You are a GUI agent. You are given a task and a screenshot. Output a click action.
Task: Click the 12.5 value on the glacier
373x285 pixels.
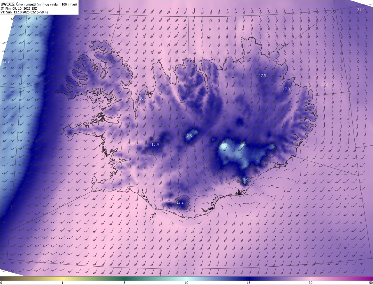pyautogui.click(x=188, y=136)
